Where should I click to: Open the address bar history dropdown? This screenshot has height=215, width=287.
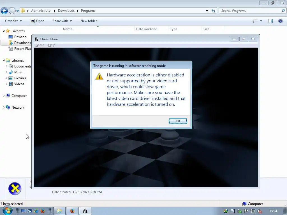(x=207, y=11)
